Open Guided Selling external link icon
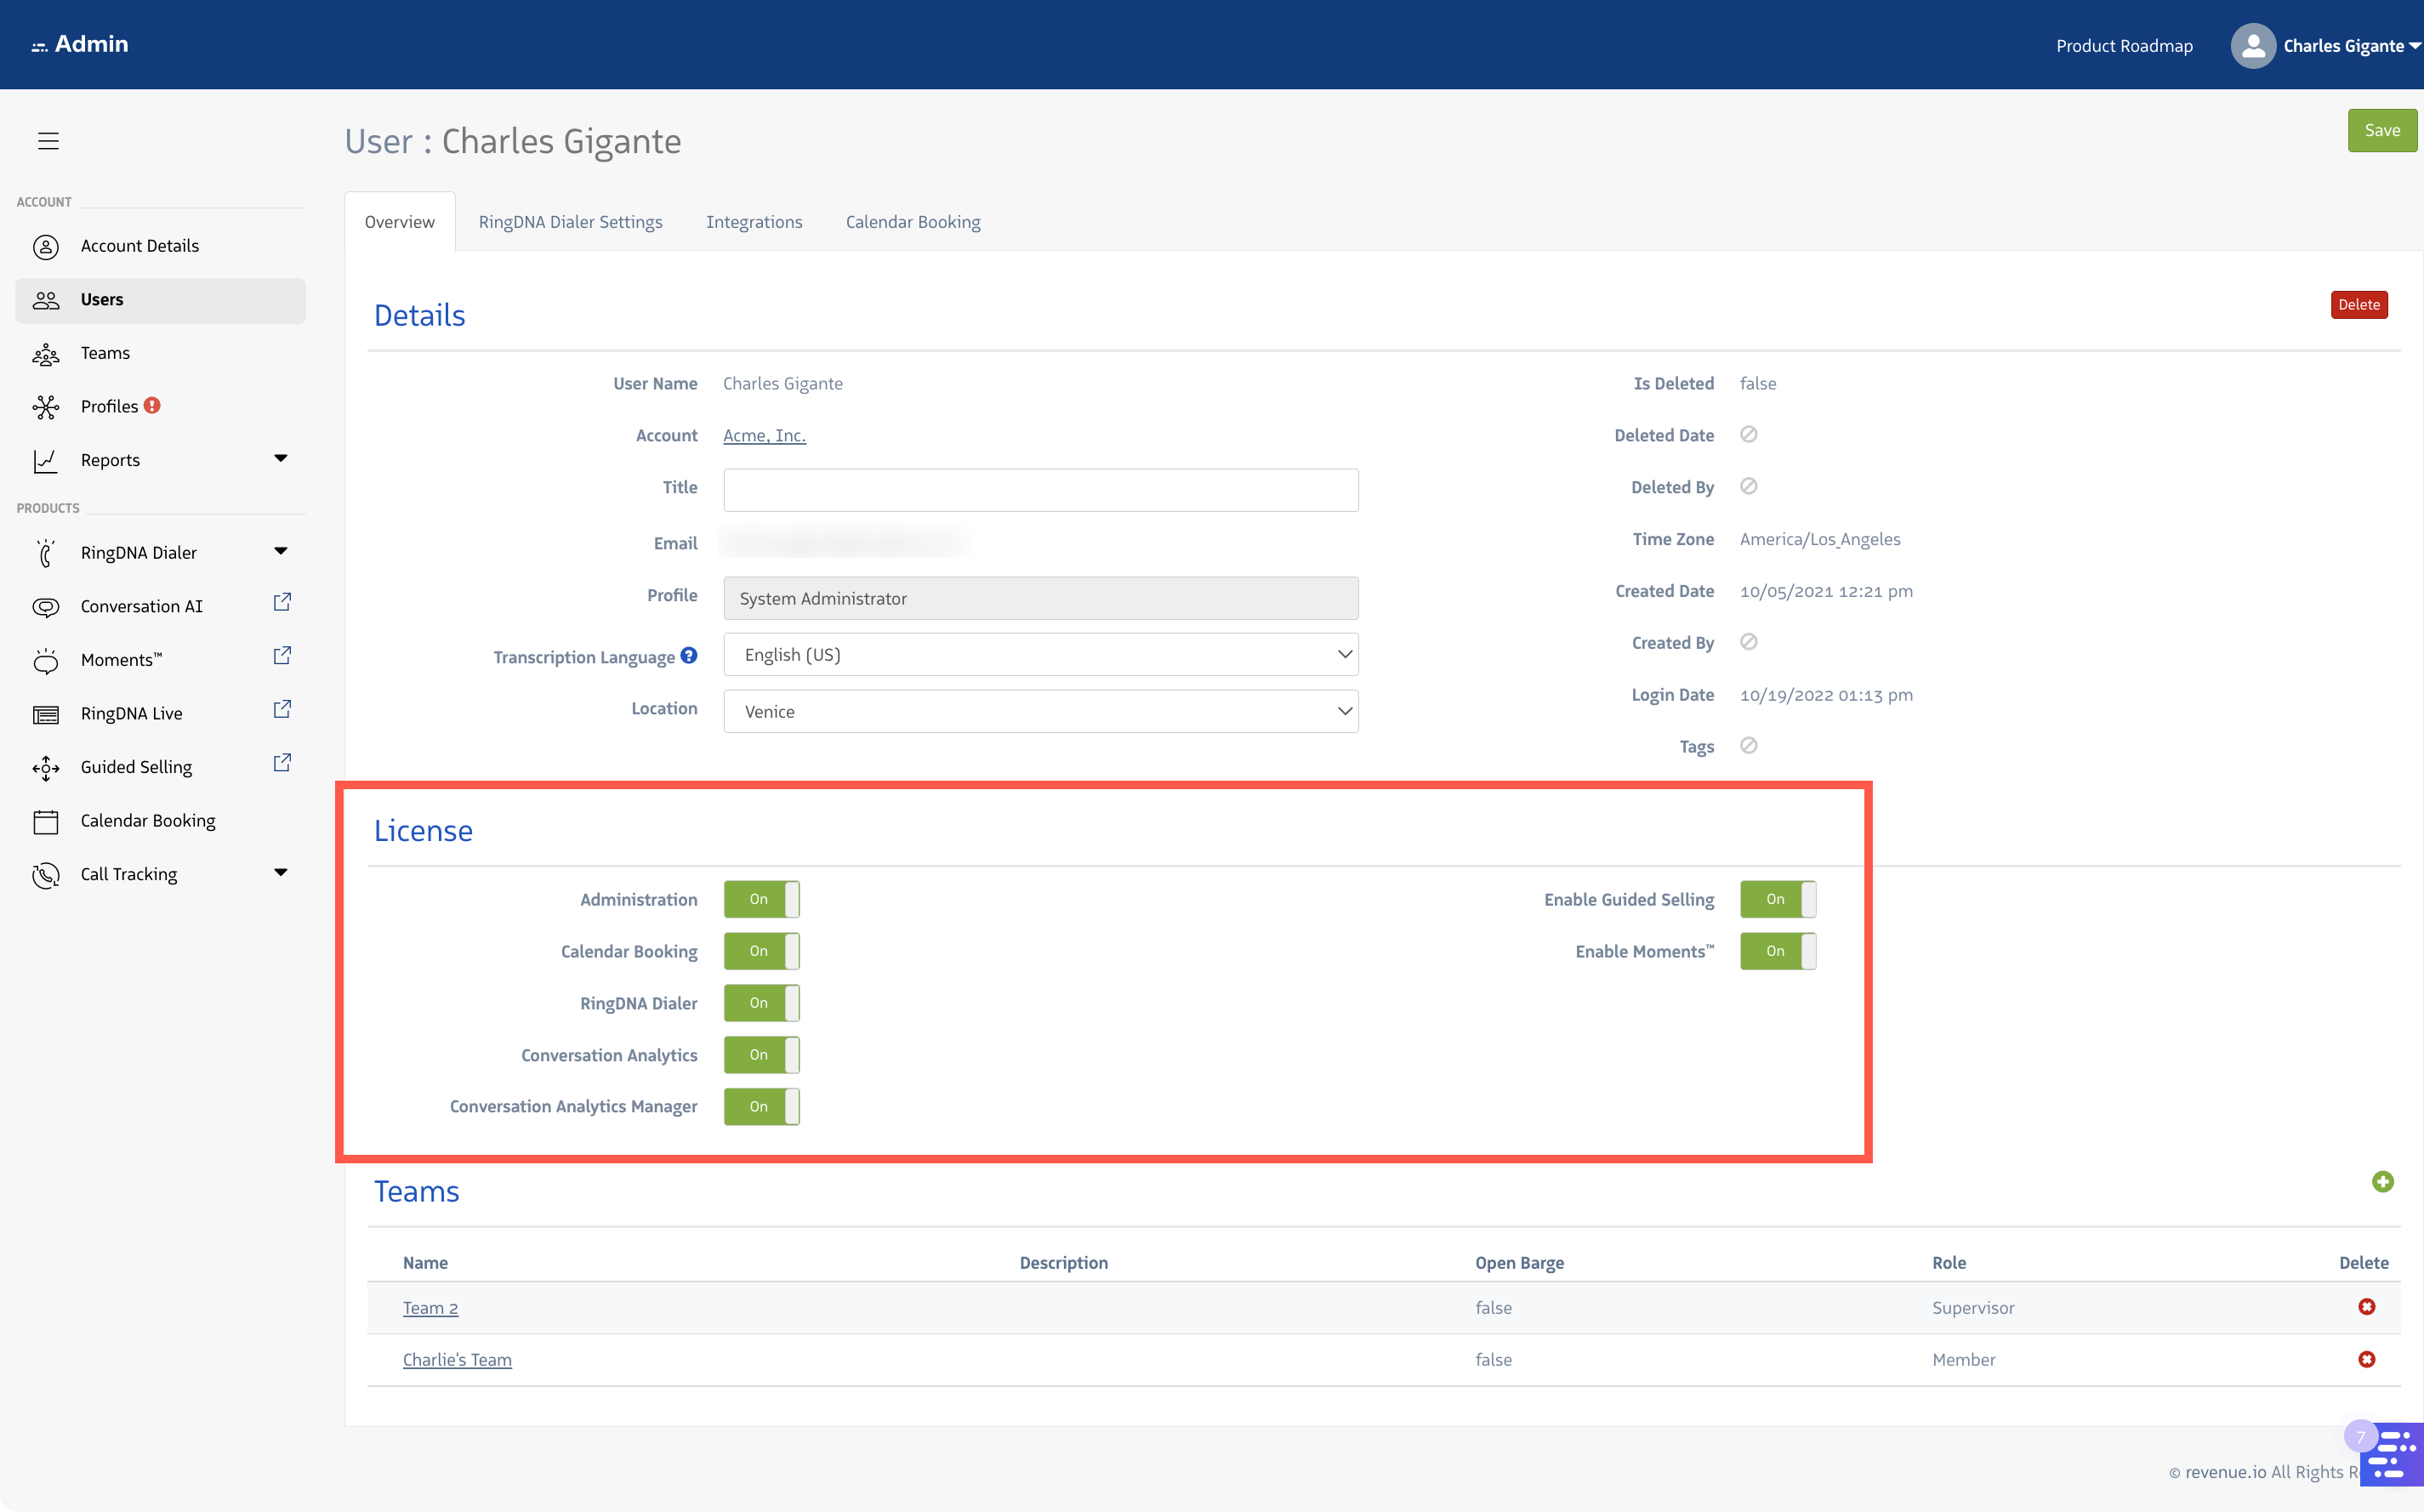Screen dimensions: 2424x1512 (282, 764)
